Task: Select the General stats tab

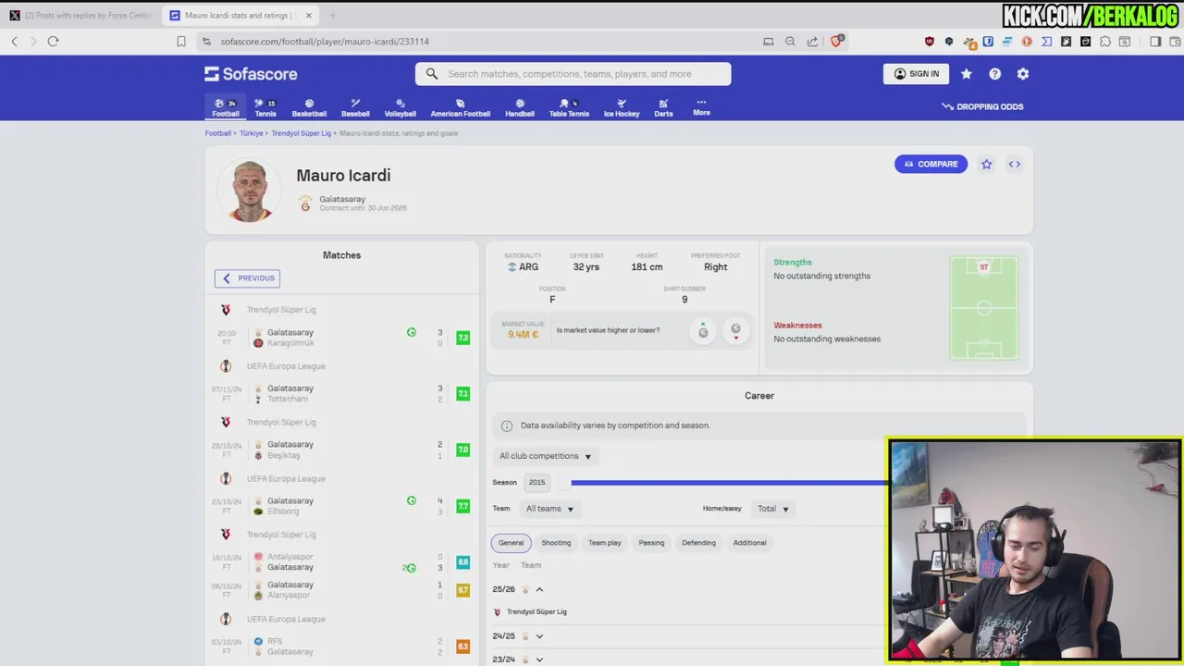Action: point(511,543)
